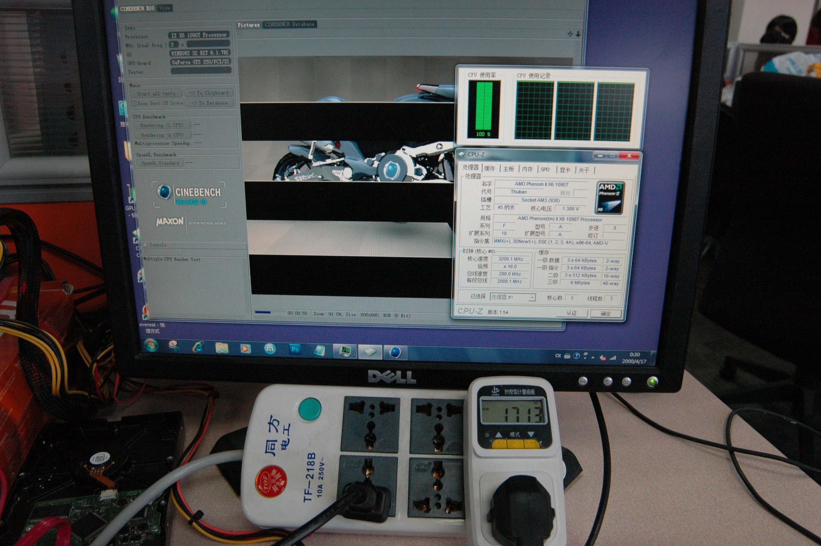Open the View menu in Cinebench
Viewport: 821px width, 546px height.
[x=165, y=8]
